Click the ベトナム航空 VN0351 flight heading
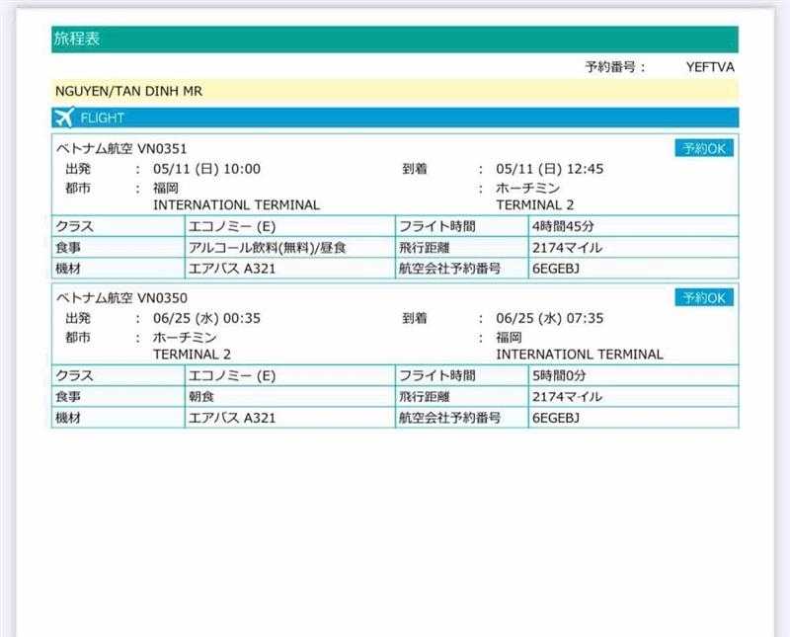 [x=122, y=149]
